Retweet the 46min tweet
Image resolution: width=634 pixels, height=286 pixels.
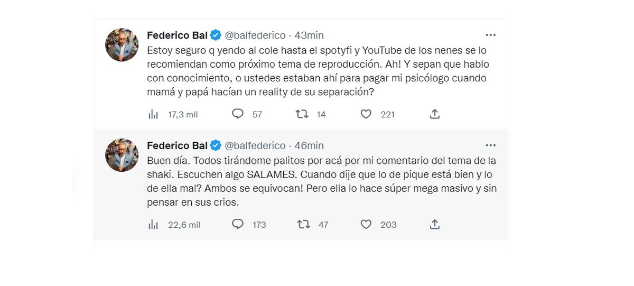tap(303, 225)
